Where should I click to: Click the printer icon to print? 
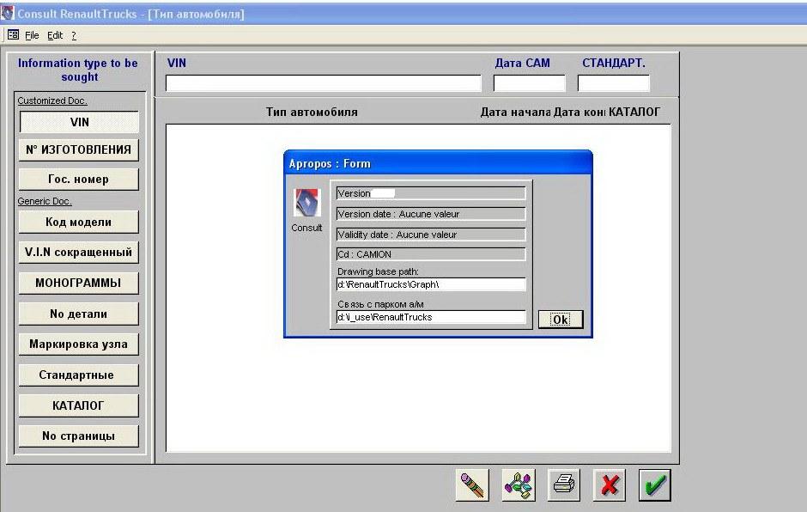563,485
